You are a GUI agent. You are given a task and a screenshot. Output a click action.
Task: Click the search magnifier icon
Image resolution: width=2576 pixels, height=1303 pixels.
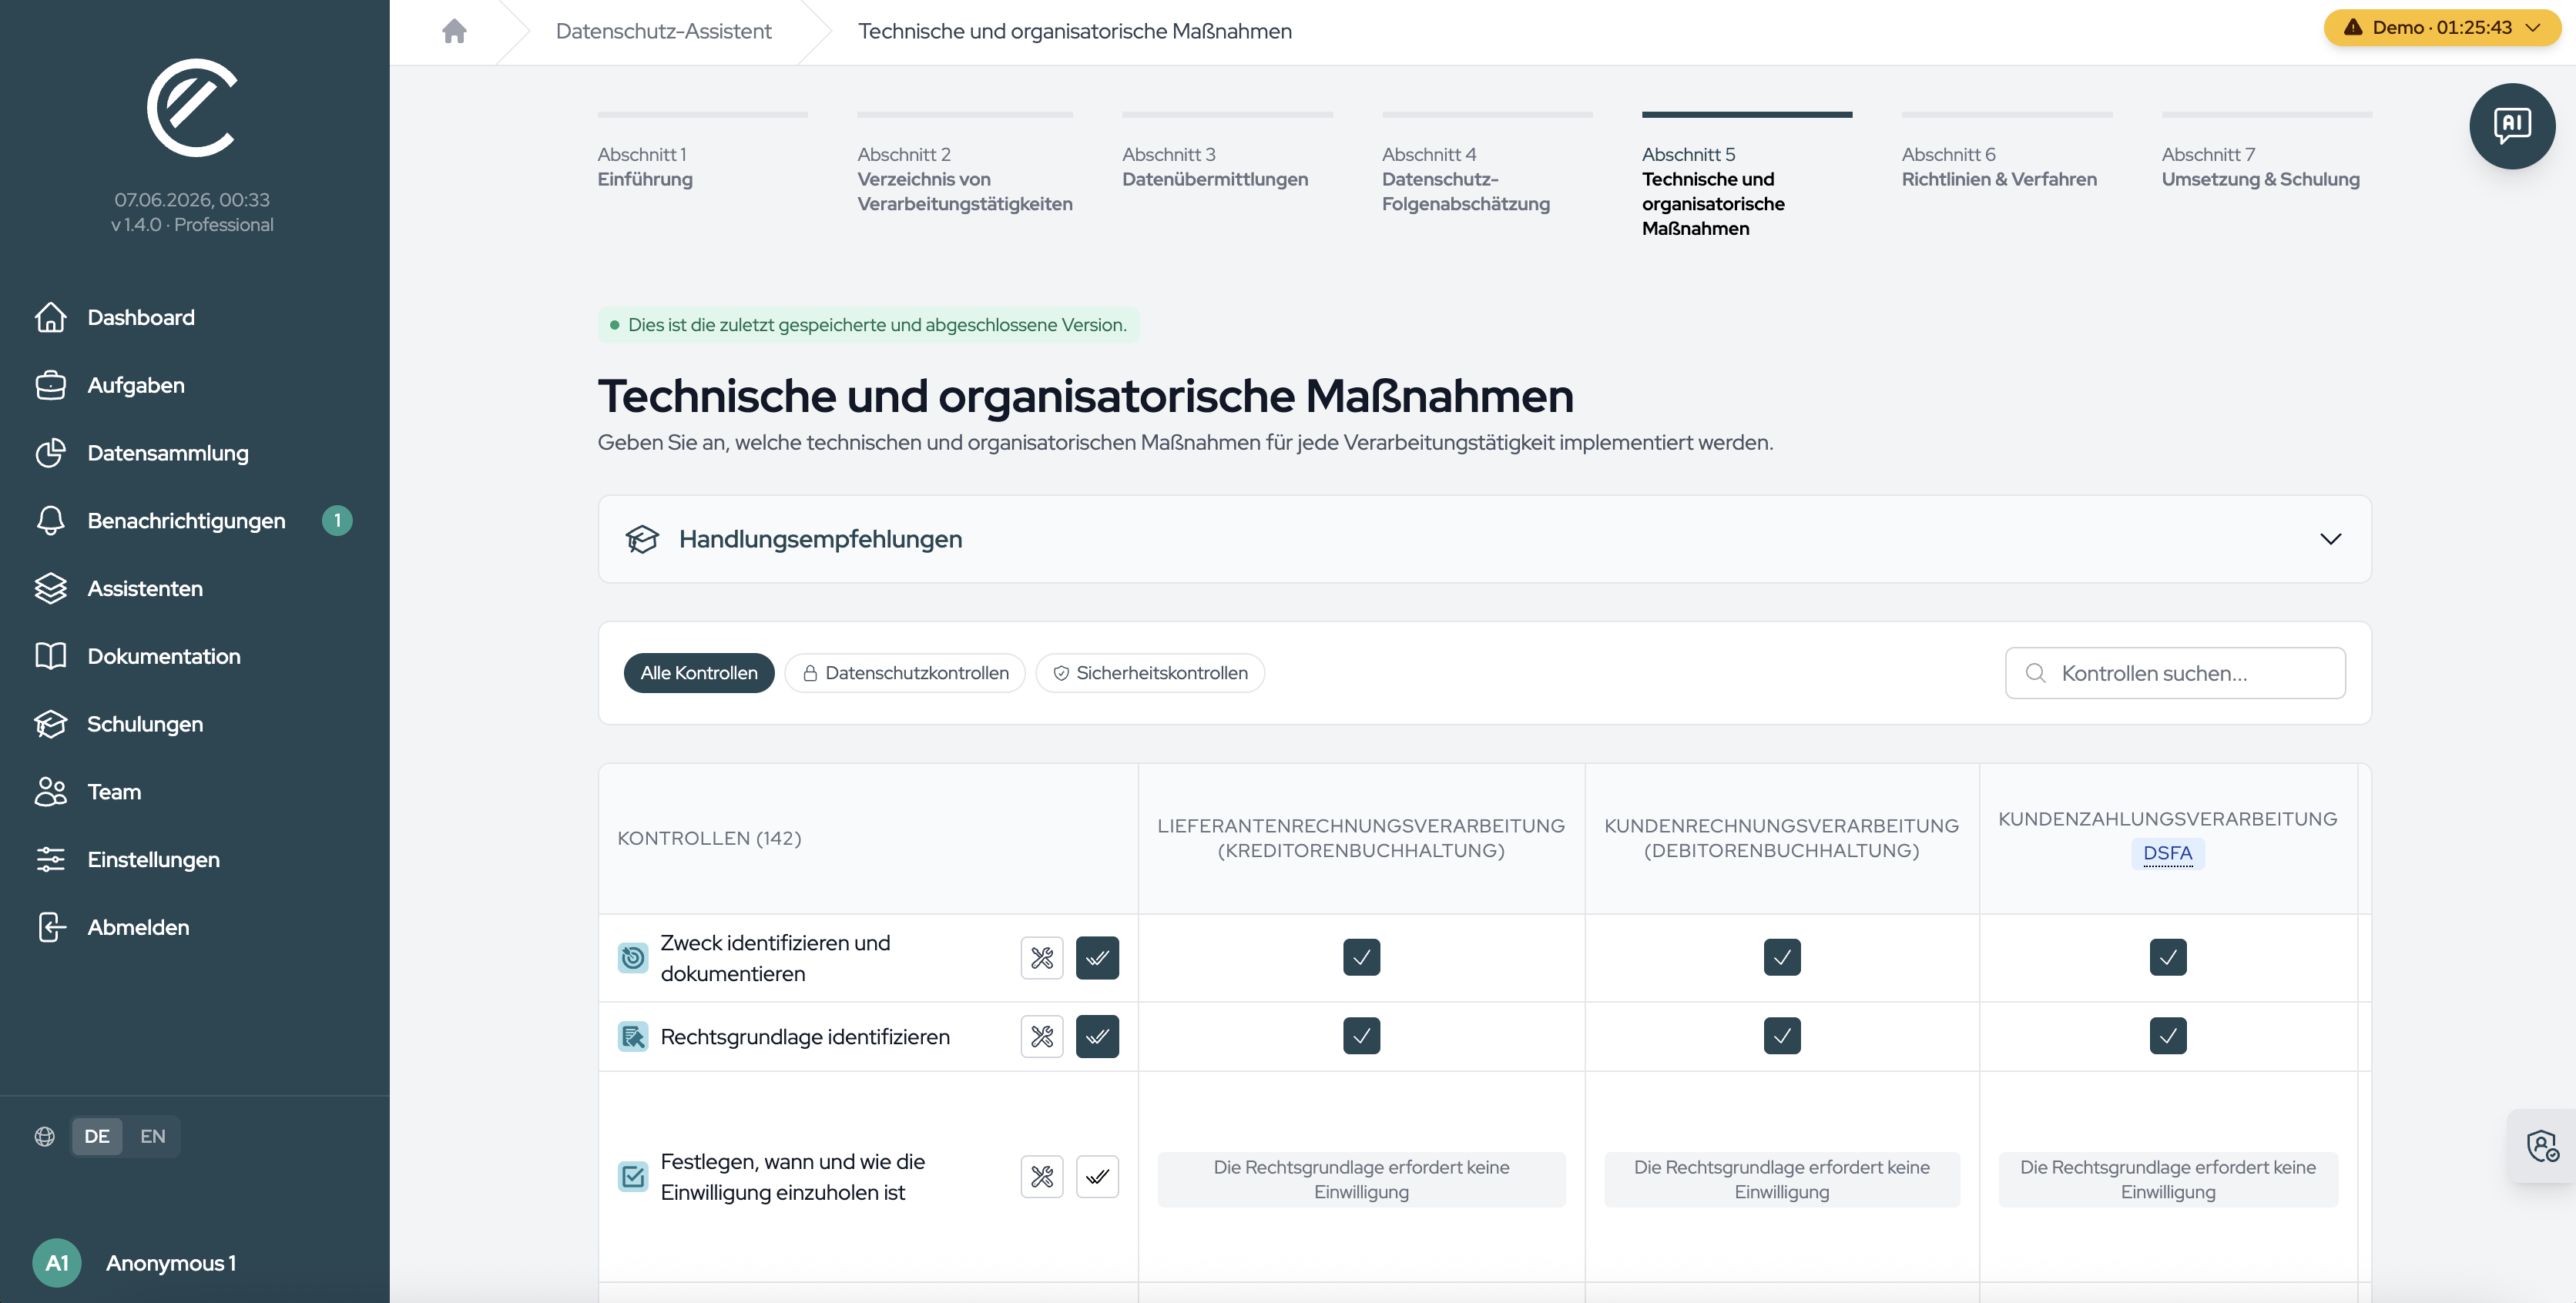2035,673
